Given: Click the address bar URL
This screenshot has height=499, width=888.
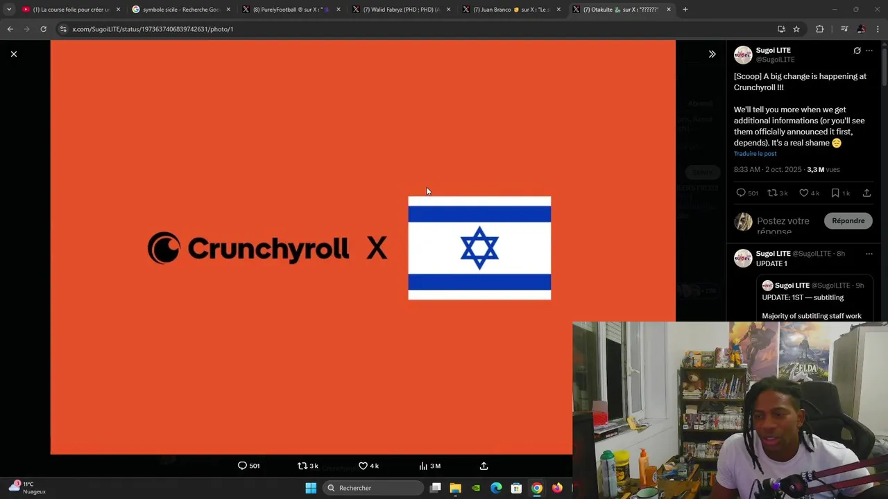Looking at the screenshot, I should tap(153, 29).
